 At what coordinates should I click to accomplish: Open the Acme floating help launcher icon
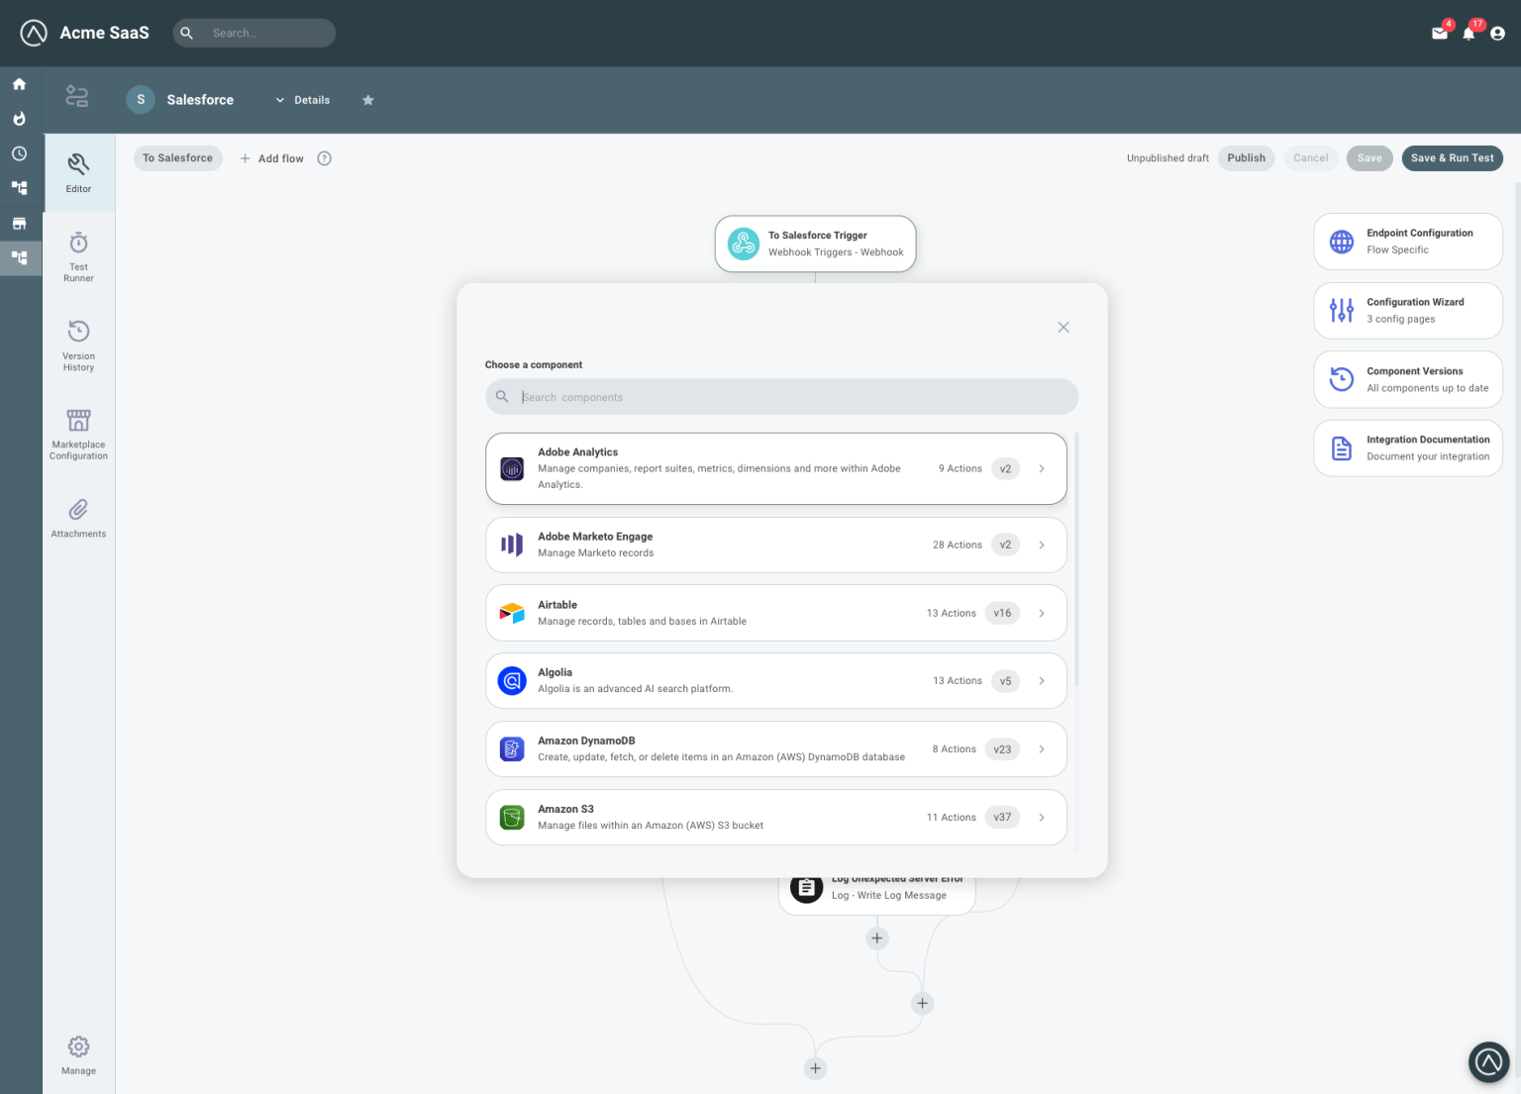pos(1488,1062)
